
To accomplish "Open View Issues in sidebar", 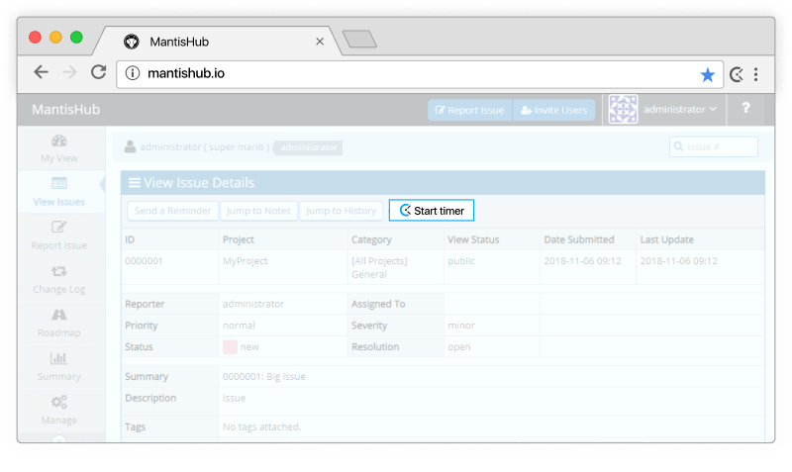I will [59, 192].
